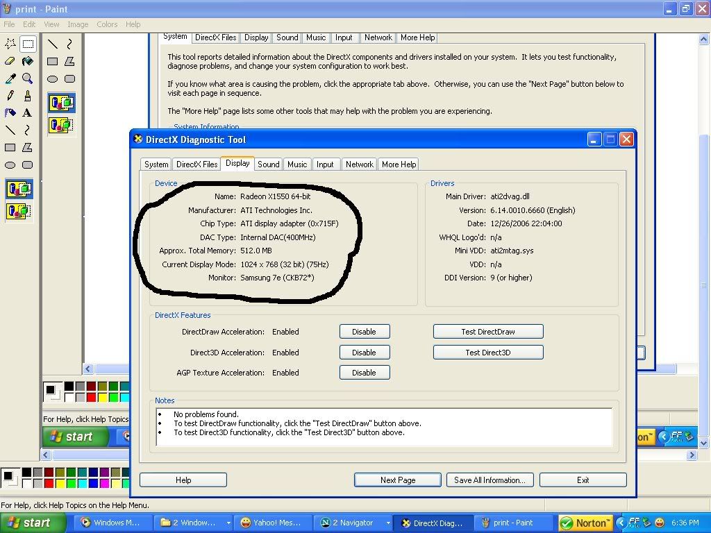Click the 'Radeon X1550 64-bit' device name text
Viewport: 711px width, 533px height.
click(275, 196)
